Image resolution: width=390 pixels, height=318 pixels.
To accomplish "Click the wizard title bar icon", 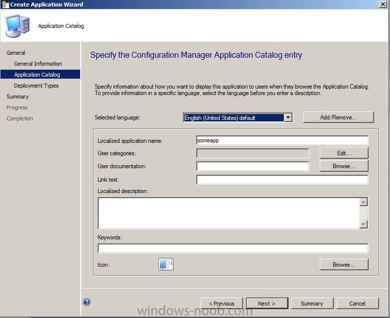I will coord(4,4).
